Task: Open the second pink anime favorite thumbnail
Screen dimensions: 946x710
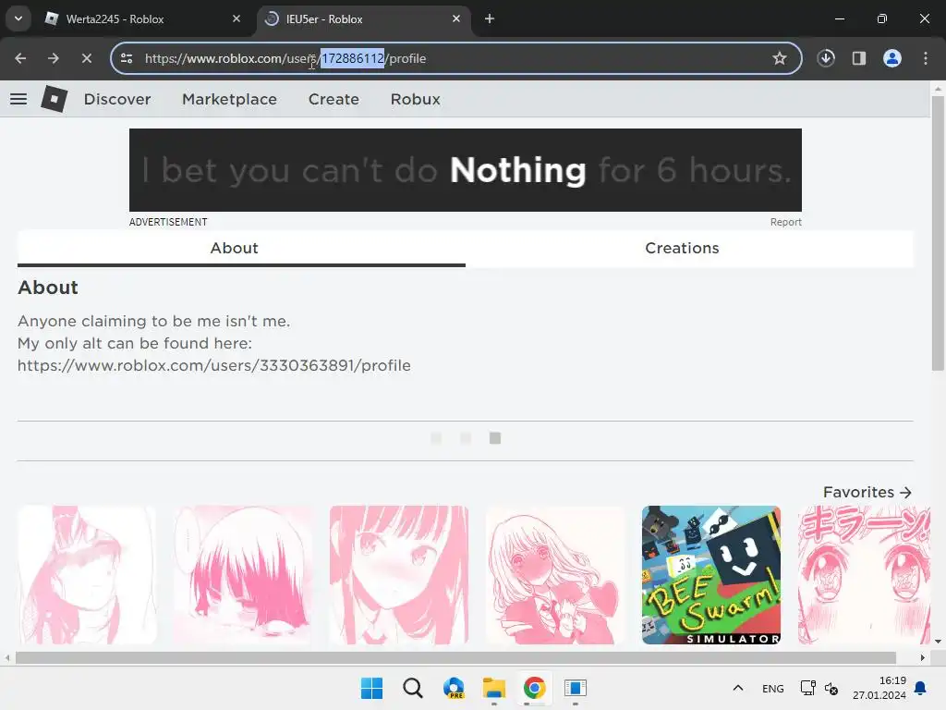Action: click(x=243, y=575)
